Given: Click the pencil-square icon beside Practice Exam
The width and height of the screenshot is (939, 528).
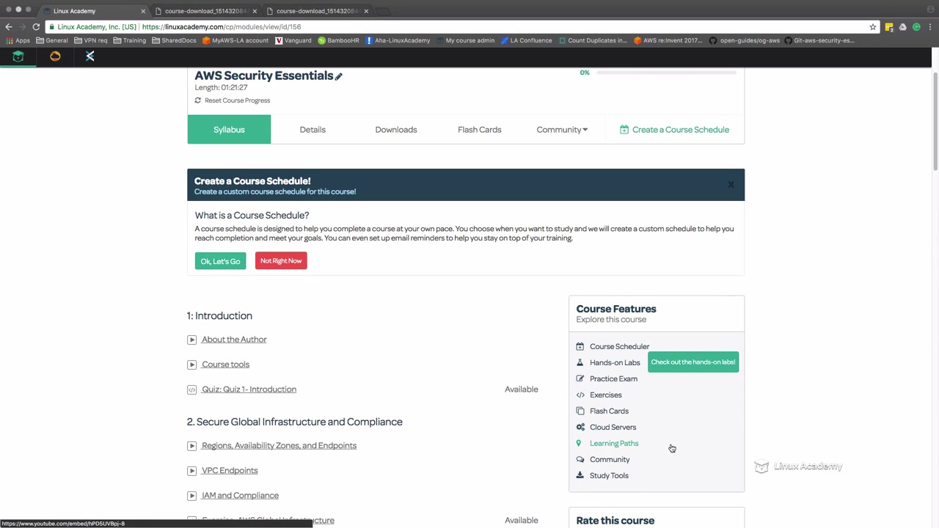Looking at the screenshot, I should click(580, 378).
